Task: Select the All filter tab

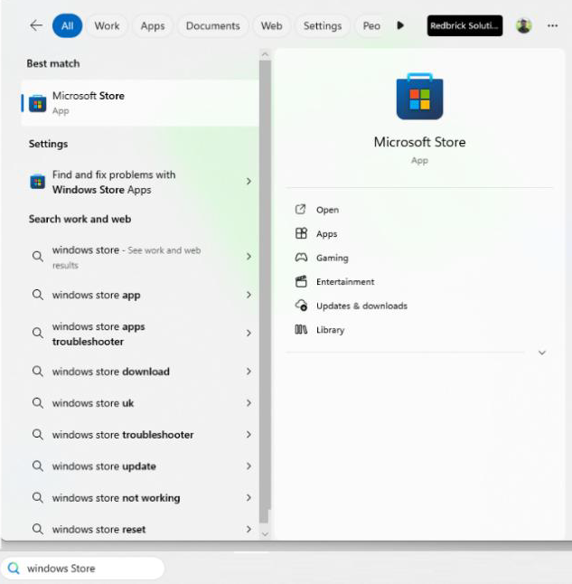Action: coord(68,25)
